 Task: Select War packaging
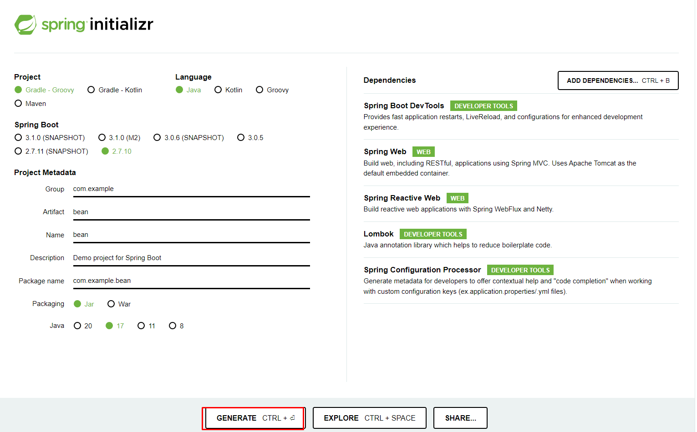(119, 304)
